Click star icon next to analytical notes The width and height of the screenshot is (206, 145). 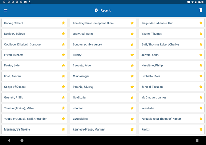click(132, 33)
